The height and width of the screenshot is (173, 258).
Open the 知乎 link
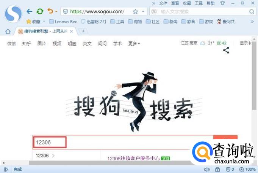[27, 43]
